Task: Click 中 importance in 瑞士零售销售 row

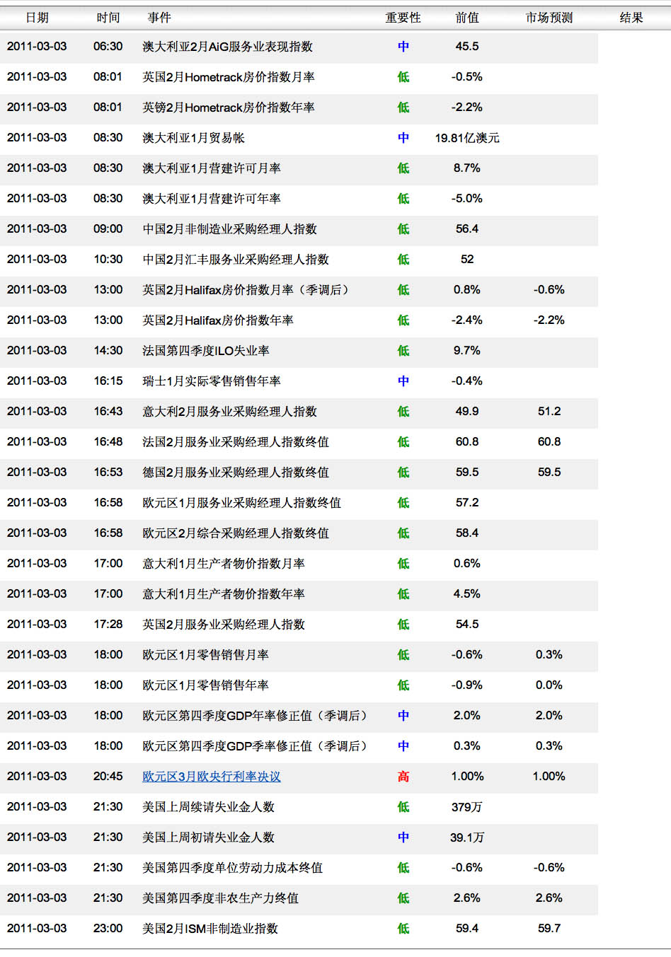Action: (403, 381)
